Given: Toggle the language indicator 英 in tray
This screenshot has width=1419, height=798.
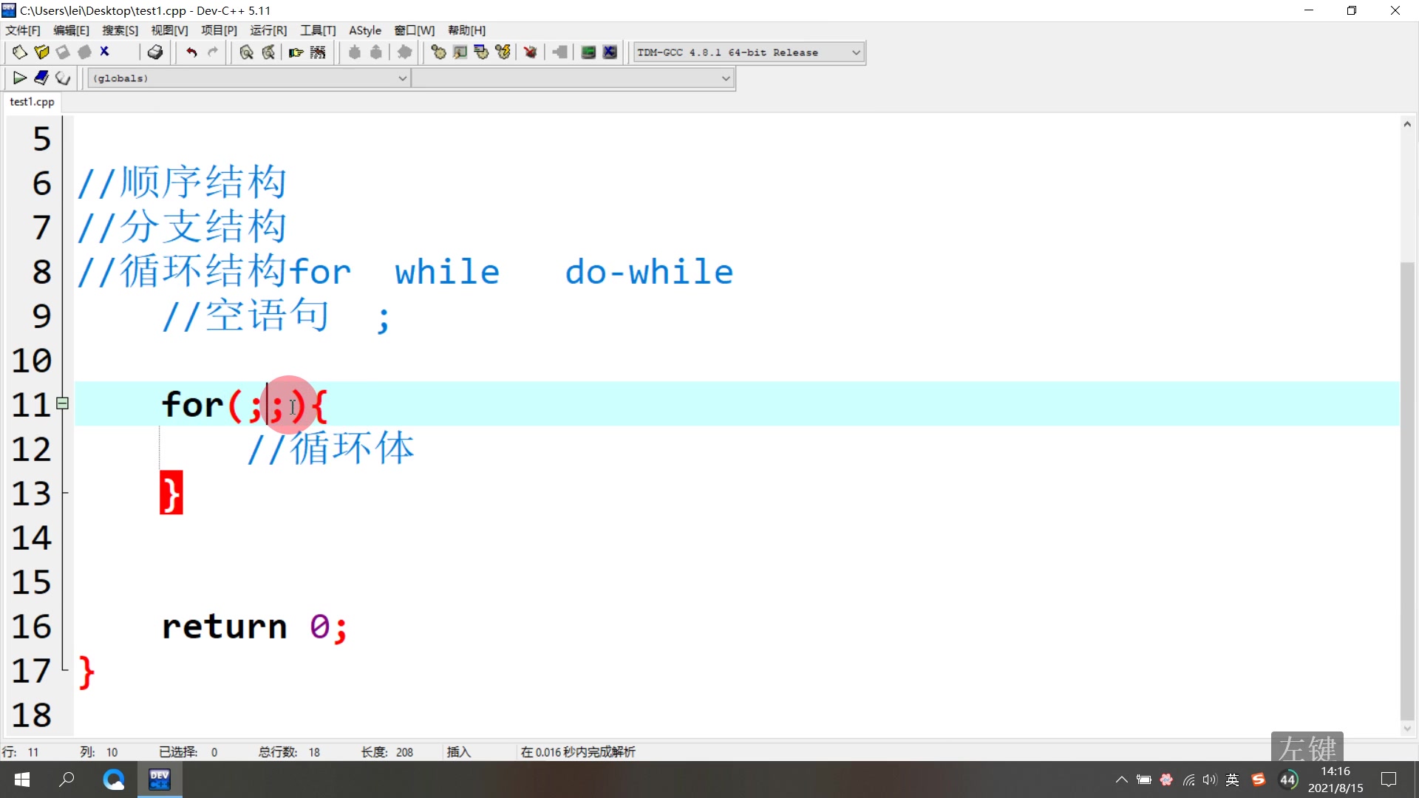Looking at the screenshot, I should [x=1233, y=780].
